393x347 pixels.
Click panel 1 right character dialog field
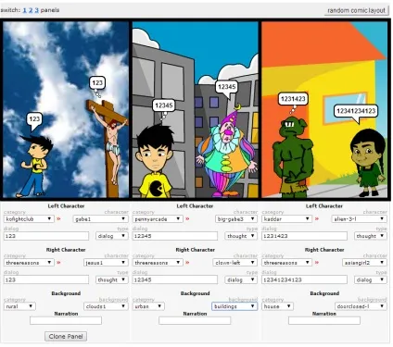point(46,279)
